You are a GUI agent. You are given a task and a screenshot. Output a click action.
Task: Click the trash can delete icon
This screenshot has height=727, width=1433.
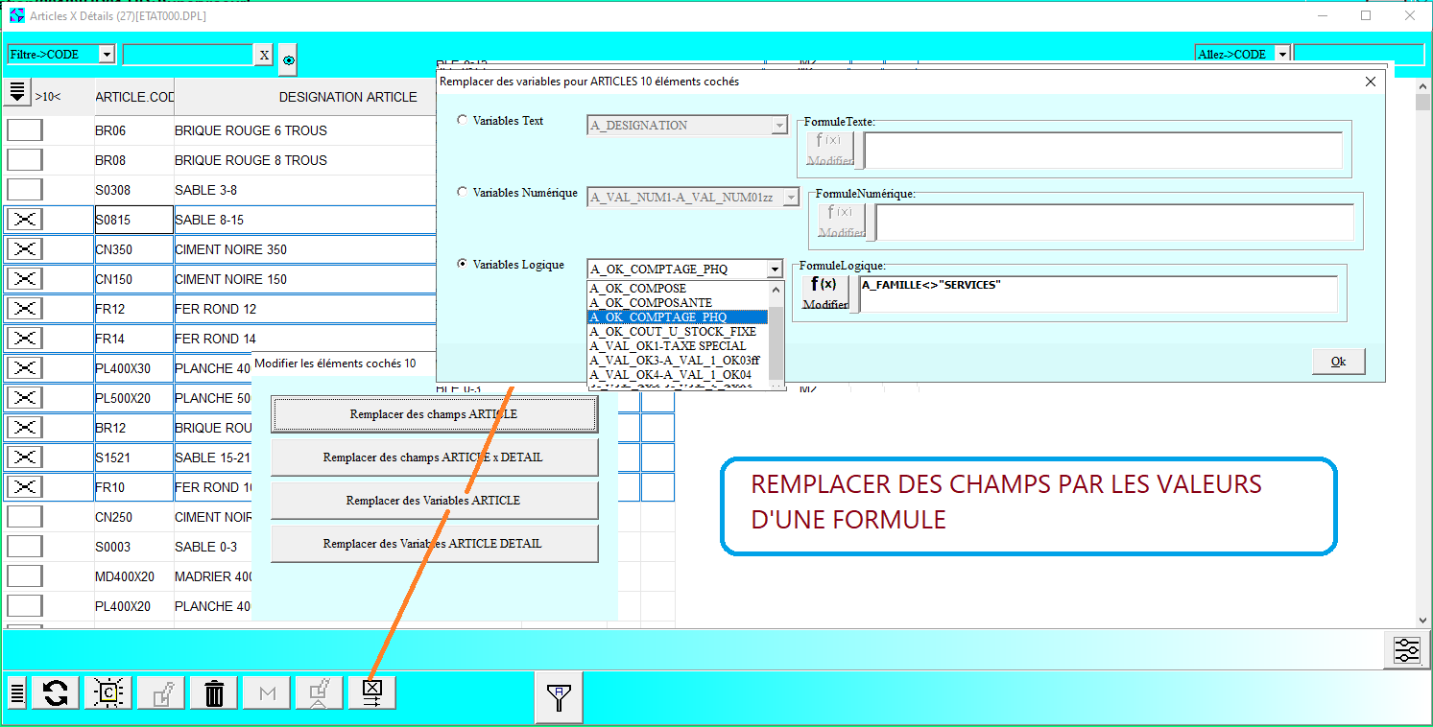point(214,692)
